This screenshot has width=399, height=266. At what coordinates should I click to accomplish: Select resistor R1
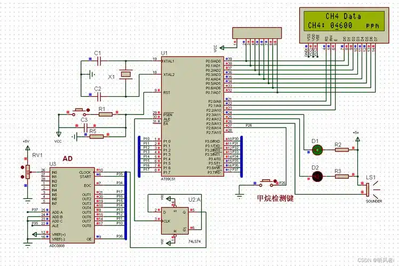tap(105, 113)
